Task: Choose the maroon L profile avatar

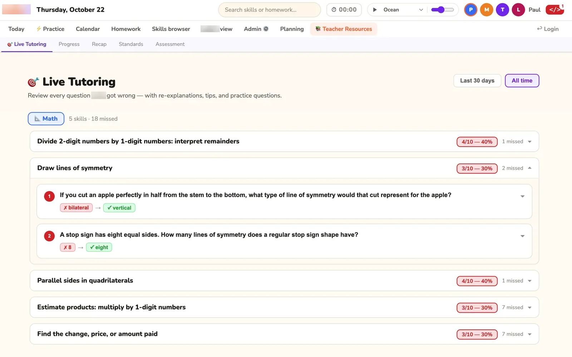Action: [518, 10]
